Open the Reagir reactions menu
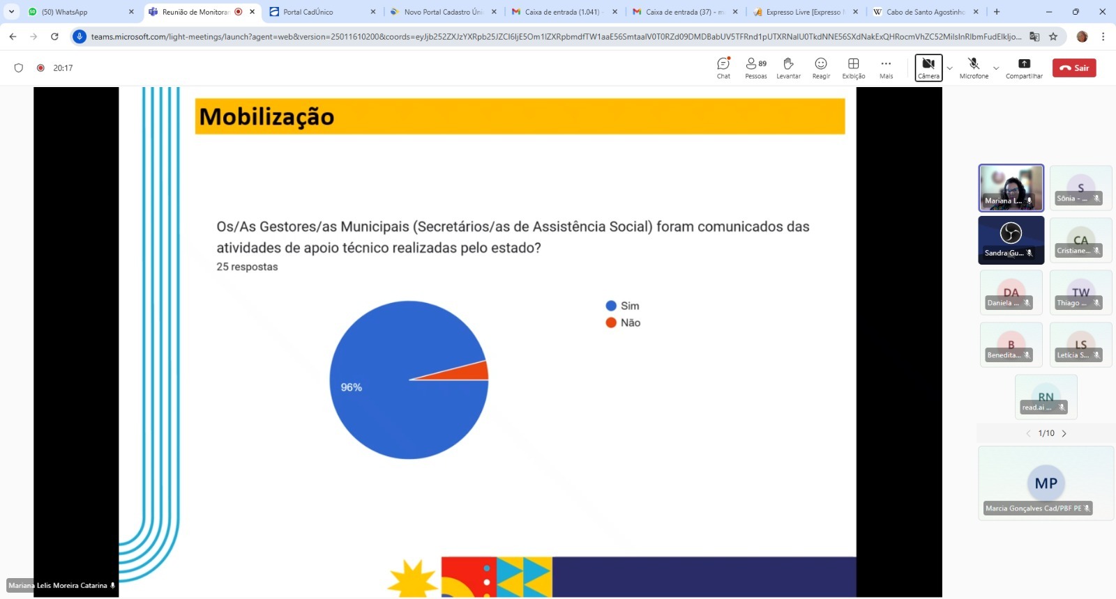 pos(821,68)
